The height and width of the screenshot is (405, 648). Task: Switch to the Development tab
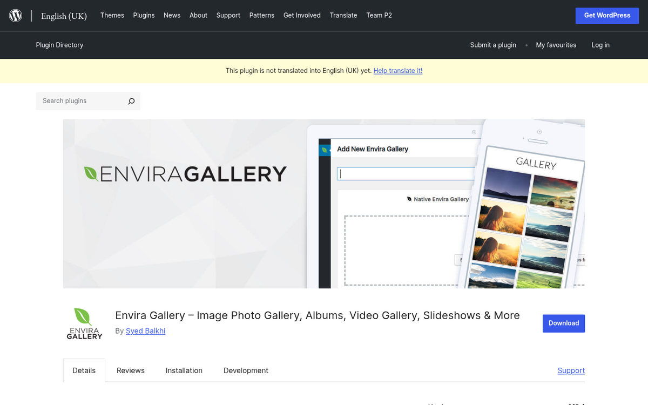coord(246,370)
